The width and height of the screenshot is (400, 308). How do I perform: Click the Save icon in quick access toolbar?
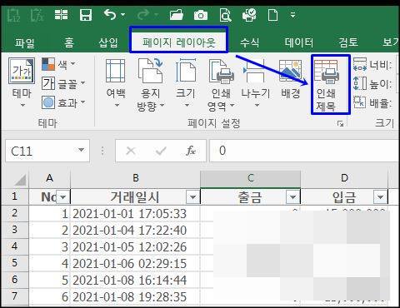click(86, 15)
